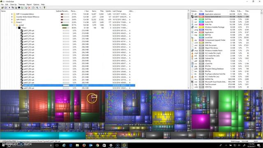Click the black Files group icon

point(19,28)
